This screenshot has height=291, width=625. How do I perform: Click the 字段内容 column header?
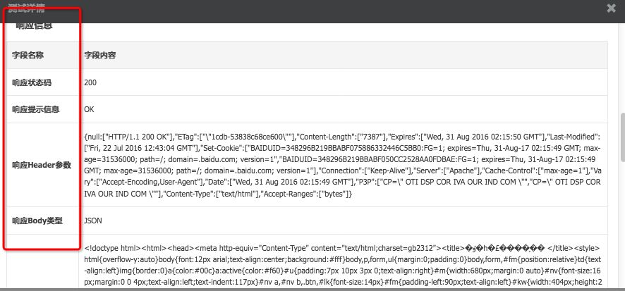pos(100,54)
